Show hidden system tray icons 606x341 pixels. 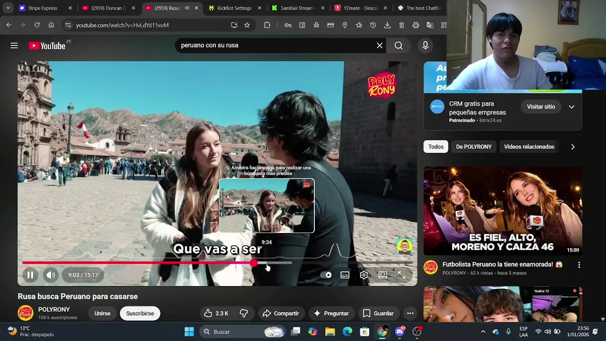click(x=483, y=332)
